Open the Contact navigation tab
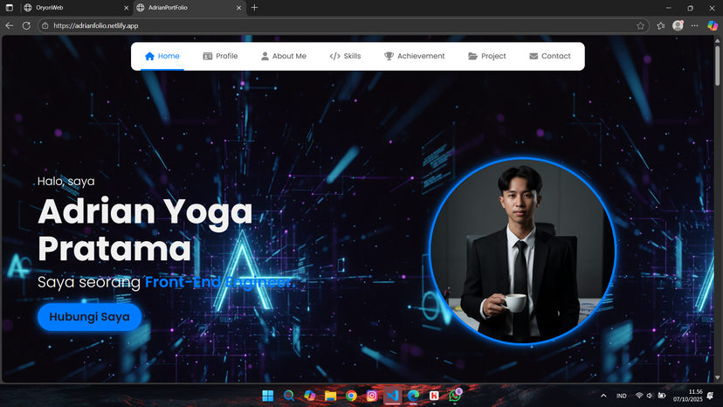This screenshot has height=407, width=723. (x=549, y=56)
